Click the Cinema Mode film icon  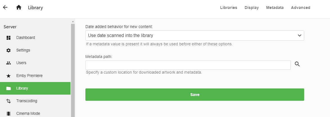[8, 114]
